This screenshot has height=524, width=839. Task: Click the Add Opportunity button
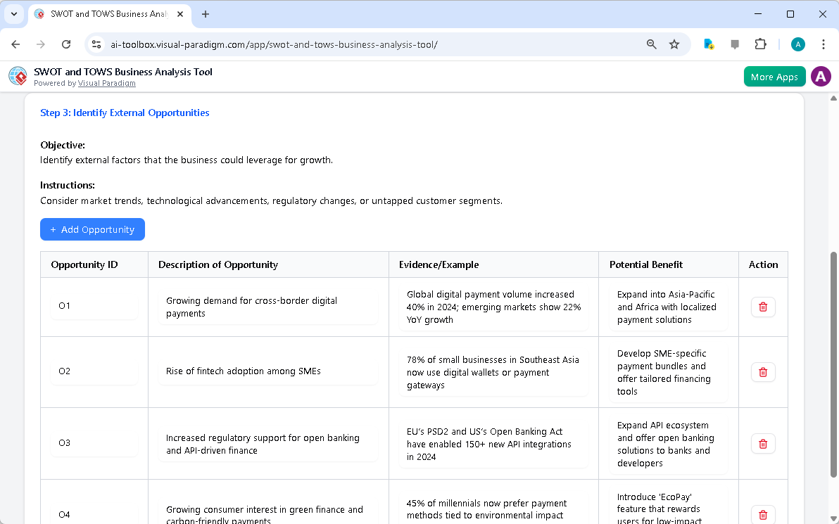pyautogui.click(x=92, y=229)
